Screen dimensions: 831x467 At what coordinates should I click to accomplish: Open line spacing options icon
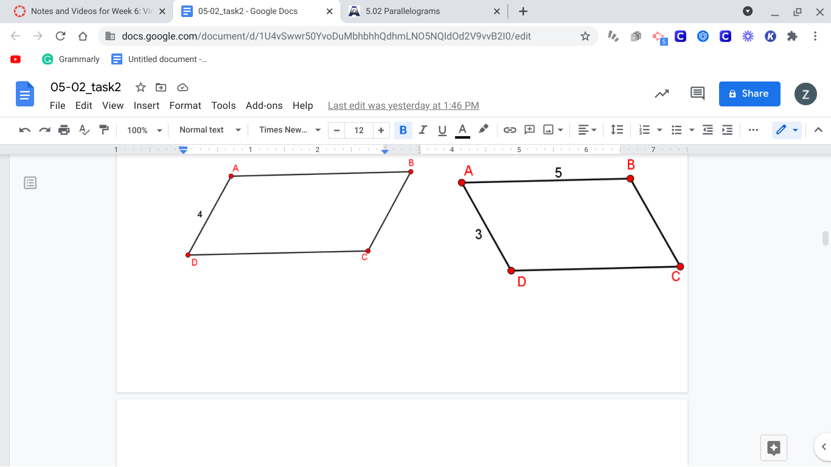[x=617, y=130]
